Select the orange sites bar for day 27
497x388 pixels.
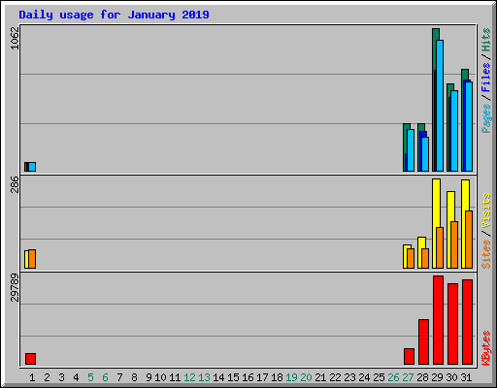pos(411,259)
